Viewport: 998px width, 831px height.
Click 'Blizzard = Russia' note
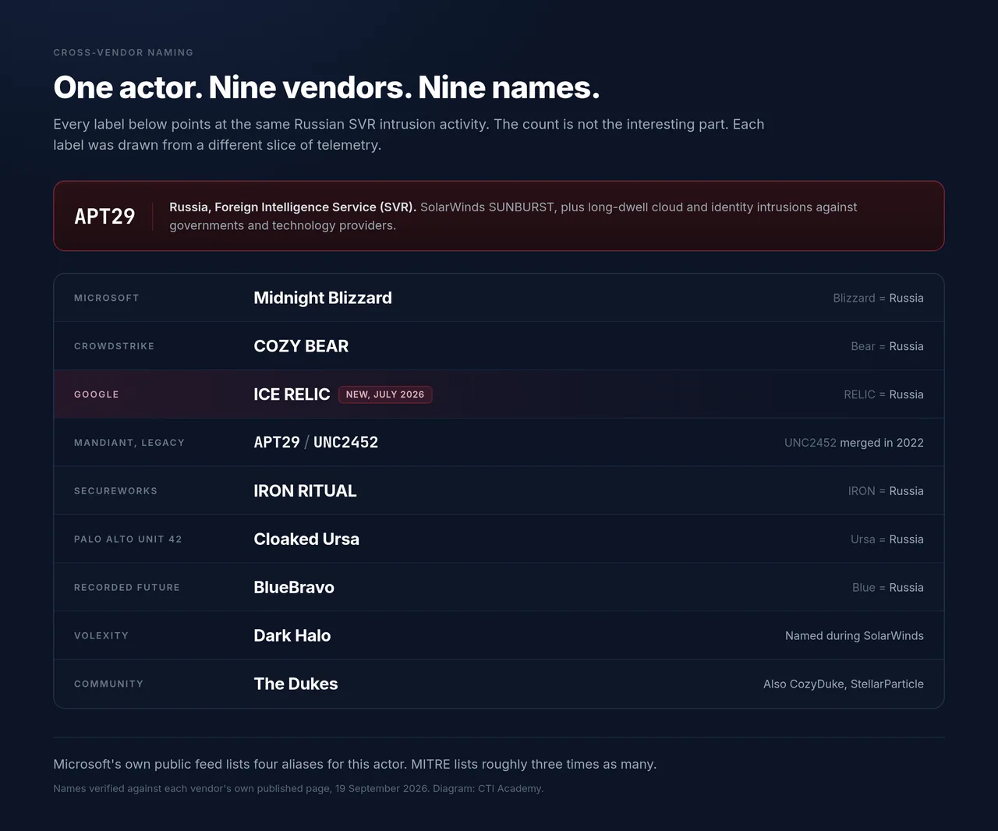pyautogui.click(x=878, y=298)
